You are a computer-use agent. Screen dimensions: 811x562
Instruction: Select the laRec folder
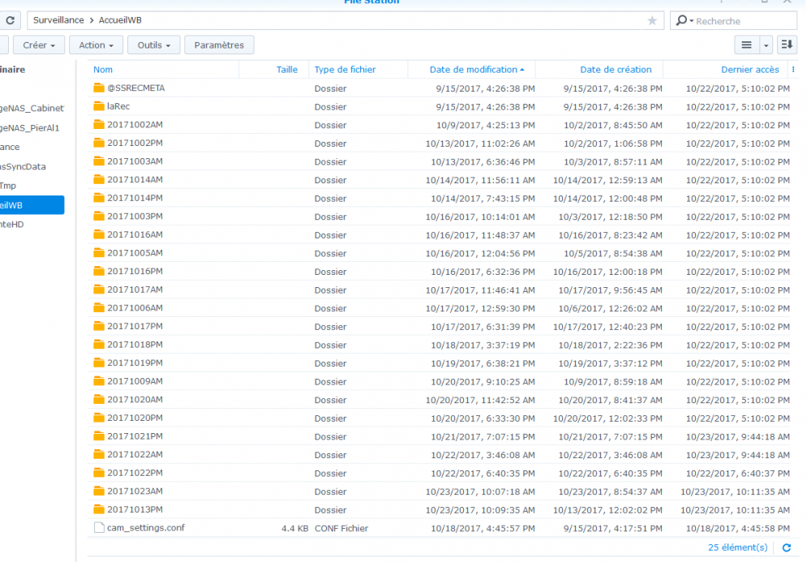pyautogui.click(x=118, y=106)
